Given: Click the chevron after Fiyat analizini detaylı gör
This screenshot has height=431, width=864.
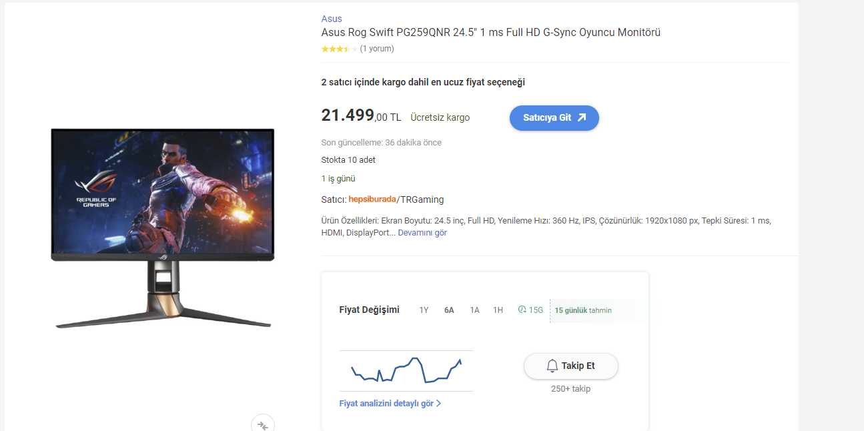Looking at the screenshot, I should coord(438,404).
